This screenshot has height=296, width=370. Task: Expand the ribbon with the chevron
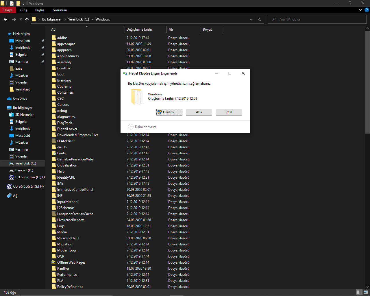point(360,10)
